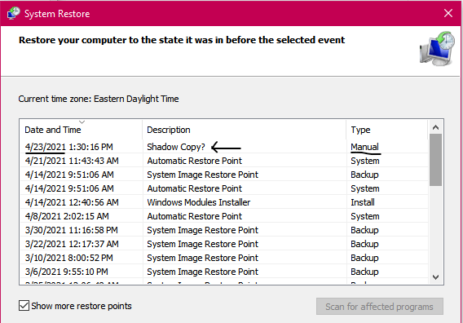Image resolution: width=463 pixels, height=323 pixels.
Task: Close the System Restore window
Action: pyautogui.click(x=448, y=13)
